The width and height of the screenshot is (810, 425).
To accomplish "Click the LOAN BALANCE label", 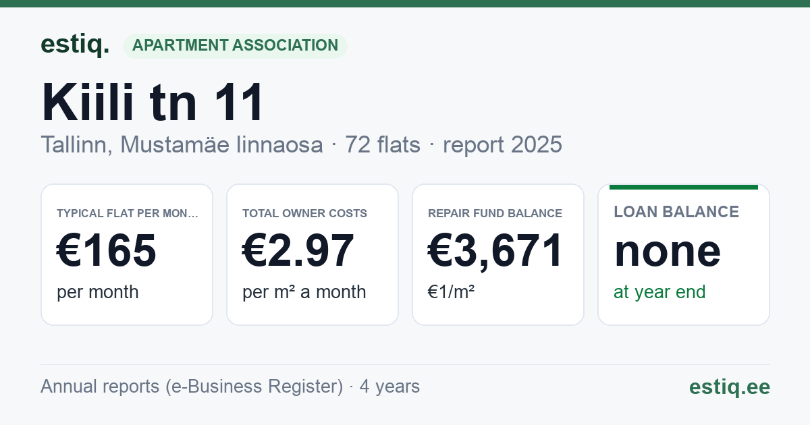I will 676,212.
